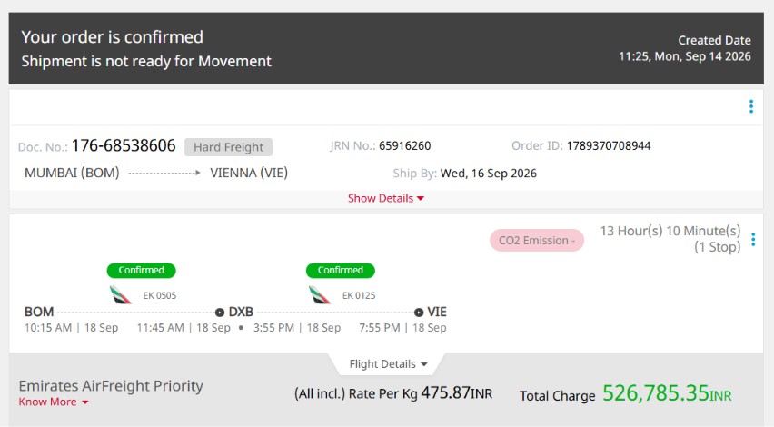774x427 pixels.
Task: Click Confirmed status above EK 0125
Action: 340,271
